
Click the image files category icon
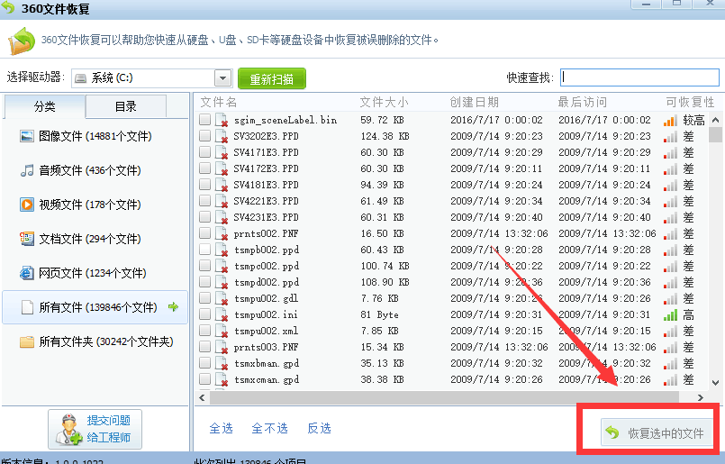(27, 136)
